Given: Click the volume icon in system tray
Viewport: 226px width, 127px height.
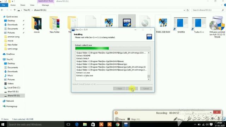Looking at the screenshot, I should (207, 125).
